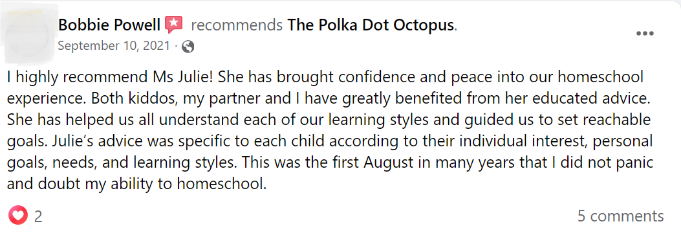Click the line starting "She has helped us"
Image resolution: width=681 pixels, height=237 pixels.
329,120
